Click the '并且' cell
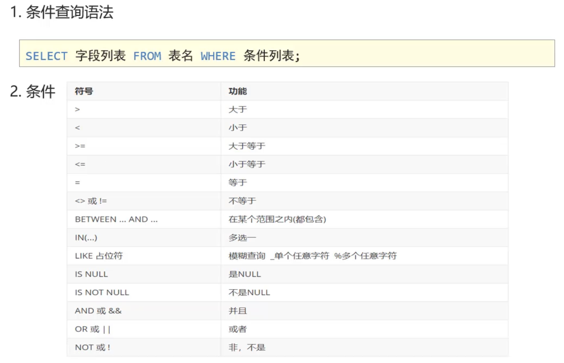Screen dimensions: 564x363 [364, 311]
